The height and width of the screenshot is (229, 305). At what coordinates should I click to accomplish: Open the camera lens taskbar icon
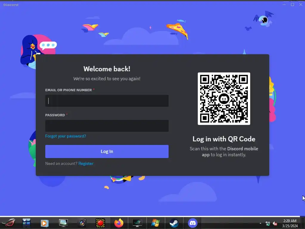click(82, 223)
